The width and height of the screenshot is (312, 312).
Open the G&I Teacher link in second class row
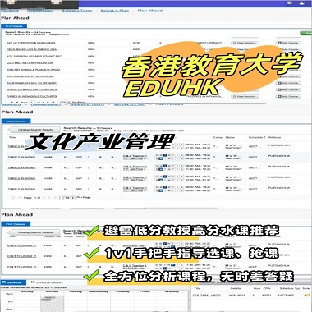tap(135, 156)
